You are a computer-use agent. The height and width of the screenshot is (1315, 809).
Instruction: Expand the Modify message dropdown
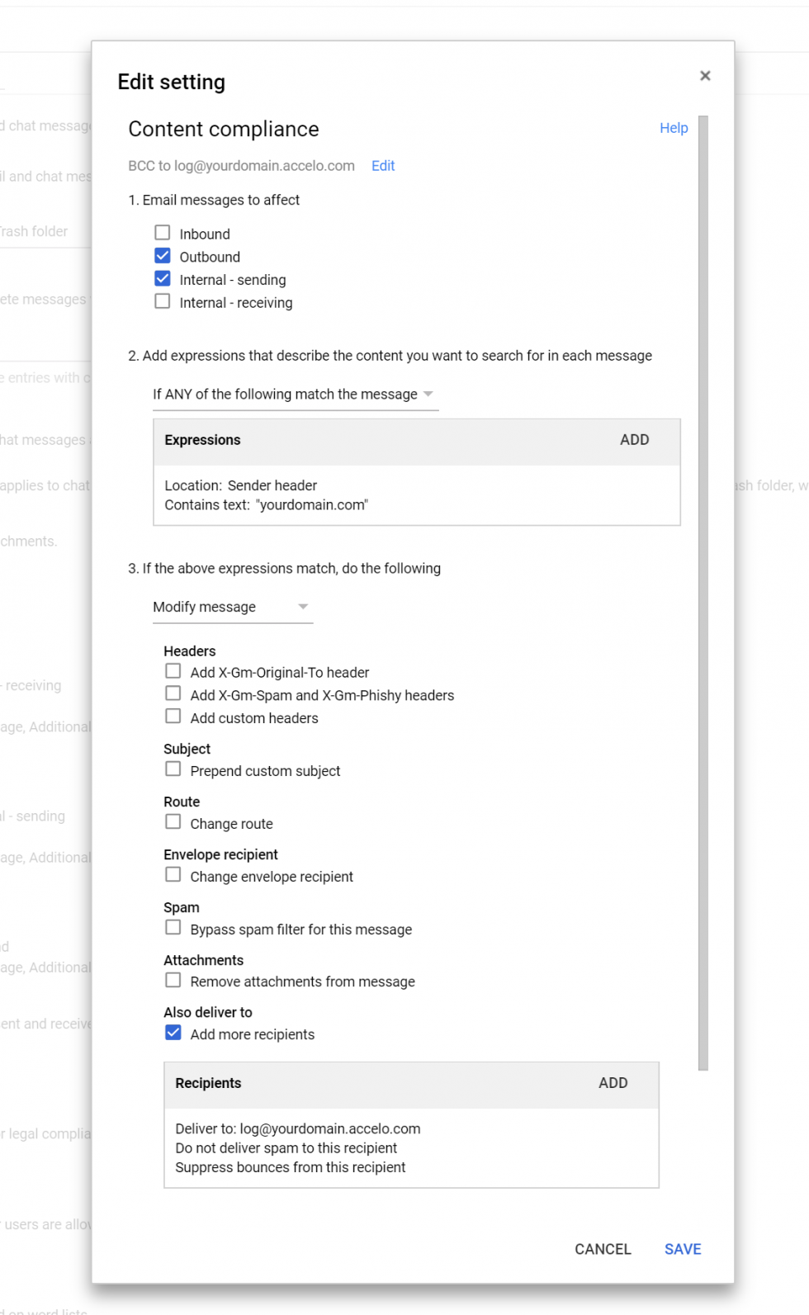(232, 607)
